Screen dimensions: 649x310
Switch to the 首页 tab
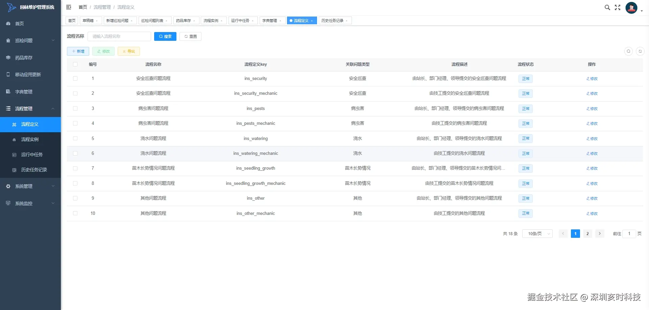[x=72, y=21]
